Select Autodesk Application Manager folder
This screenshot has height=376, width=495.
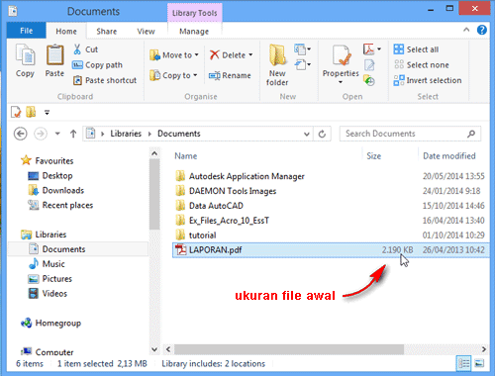click(240, 176)
